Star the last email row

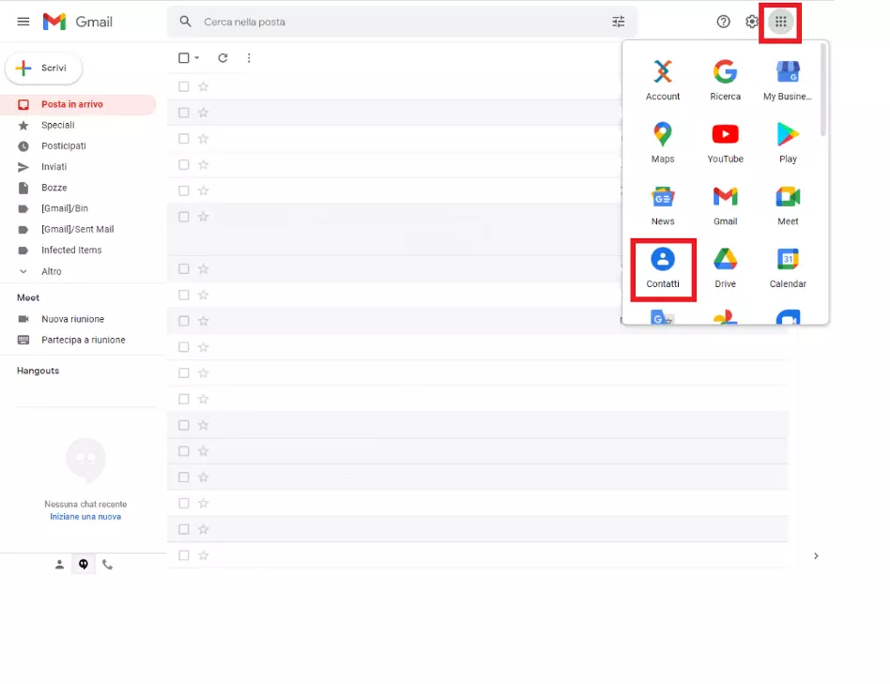(x=203, y=555)
